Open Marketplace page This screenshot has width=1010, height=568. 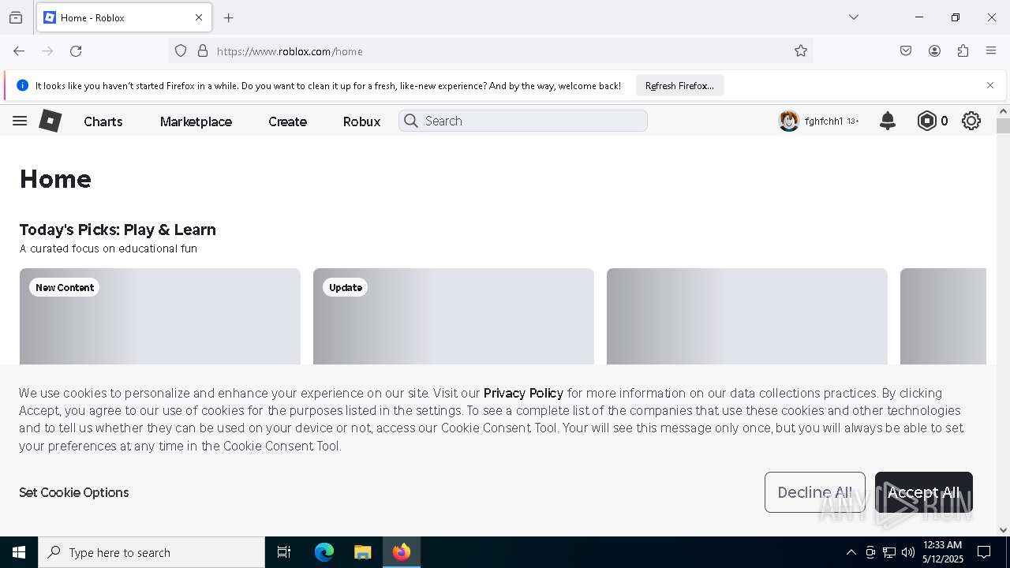(196, 121)
